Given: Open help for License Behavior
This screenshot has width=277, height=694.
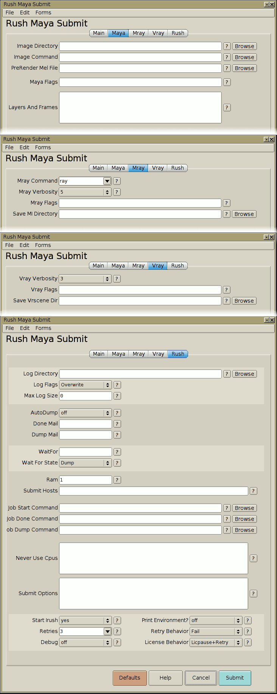Looking at the screenshot, I should [248, 642].
